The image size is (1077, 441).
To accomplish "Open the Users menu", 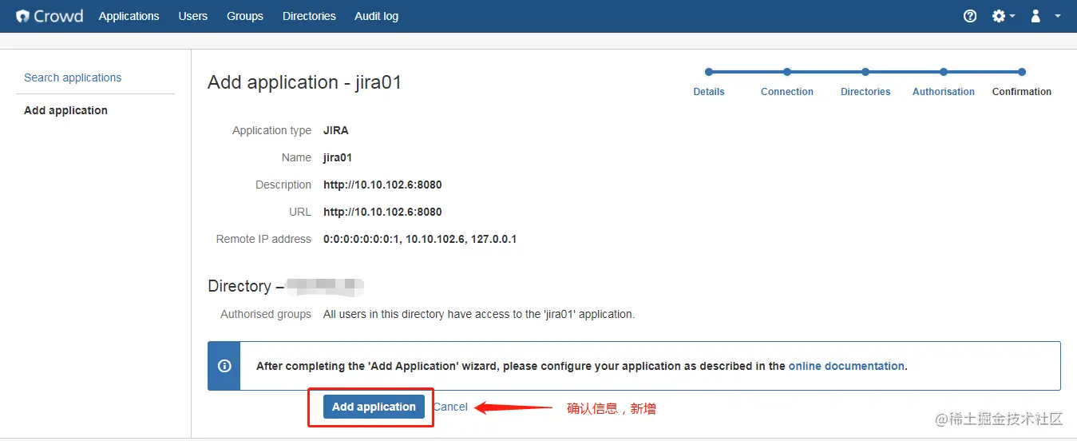I will point(193,16).
